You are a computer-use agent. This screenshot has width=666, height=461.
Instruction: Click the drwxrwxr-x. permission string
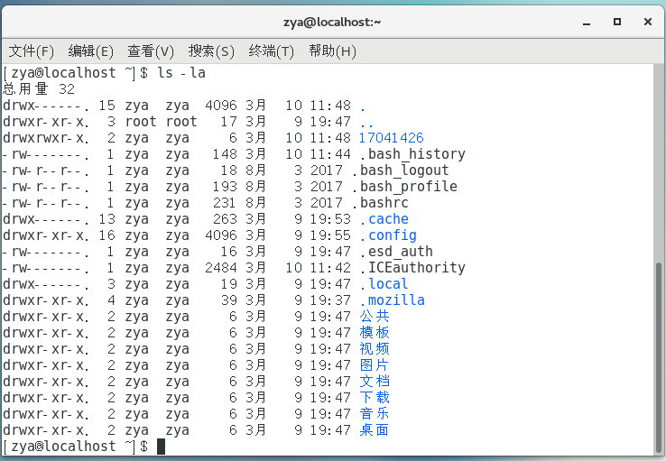pyautogui.click(x=46, y=138)
